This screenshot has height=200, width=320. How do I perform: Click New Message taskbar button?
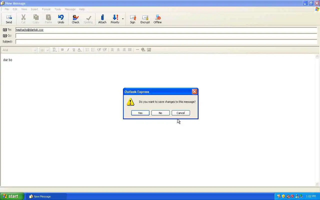pos(46,196)
